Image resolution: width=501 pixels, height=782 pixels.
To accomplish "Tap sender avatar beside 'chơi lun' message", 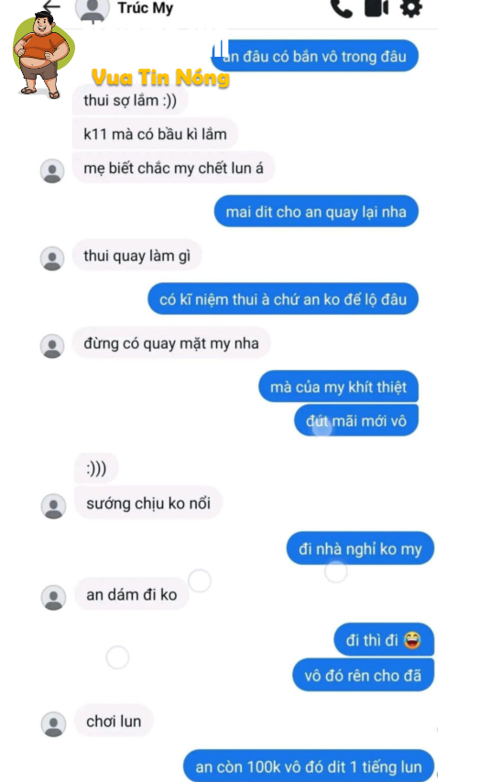I will point(53,724).
